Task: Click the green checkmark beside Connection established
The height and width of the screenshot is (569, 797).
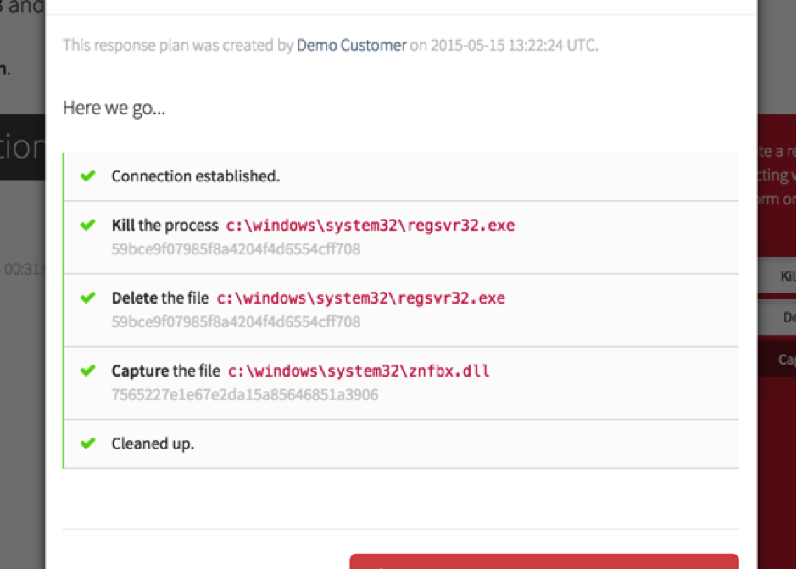Action: 86,176
